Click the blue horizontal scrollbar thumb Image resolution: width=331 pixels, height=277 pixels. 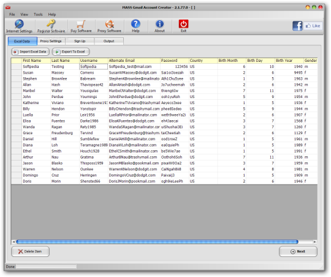coord(158,241)
